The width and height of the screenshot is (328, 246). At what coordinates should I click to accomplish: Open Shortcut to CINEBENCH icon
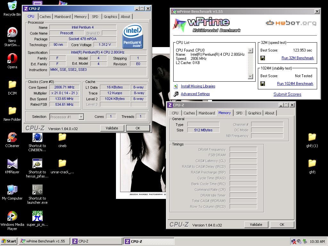coord(37,137)
